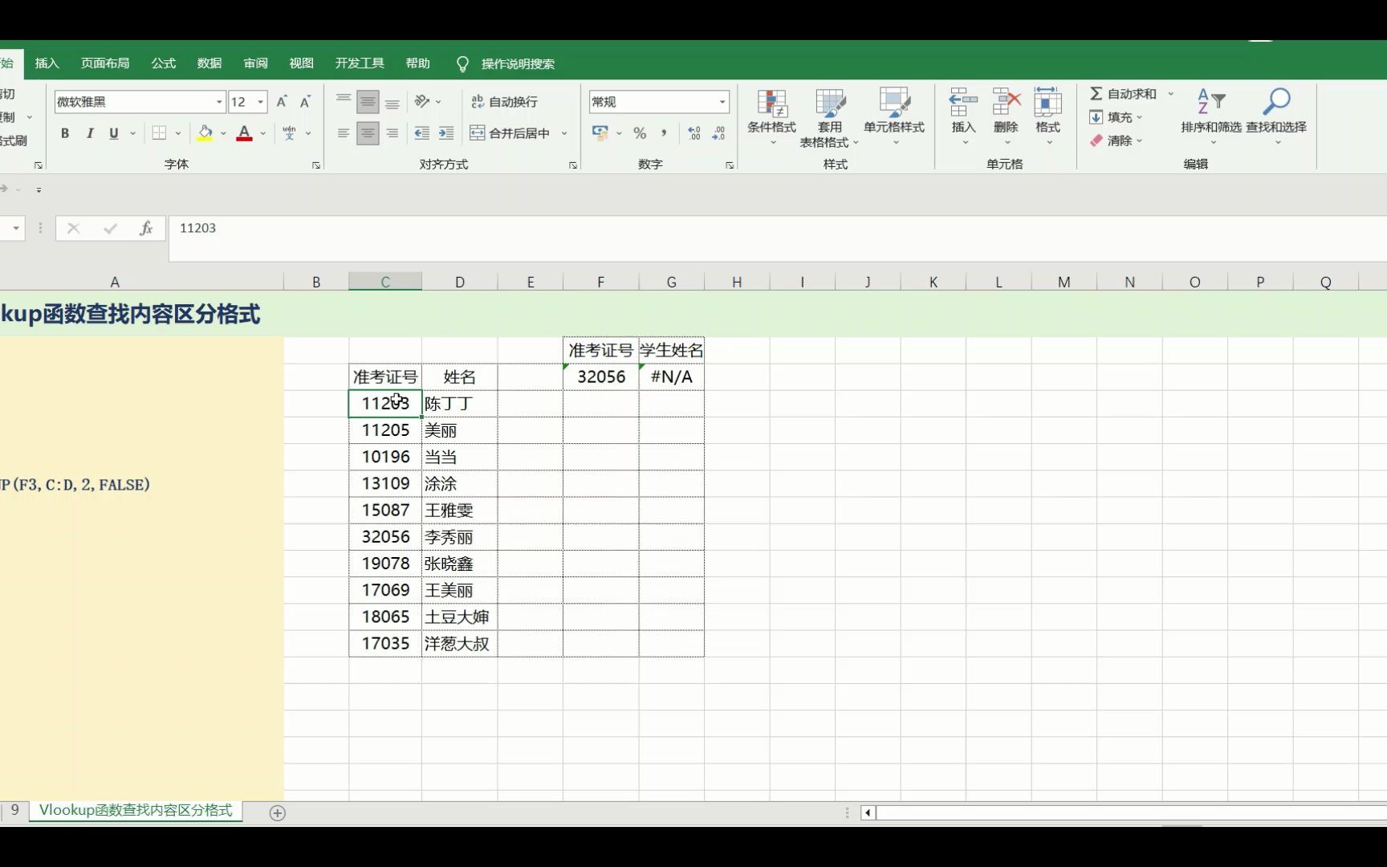This screenshot has width=1387, height=867.
Task: Click the percent style (%) icon
Action: [640, 133]
